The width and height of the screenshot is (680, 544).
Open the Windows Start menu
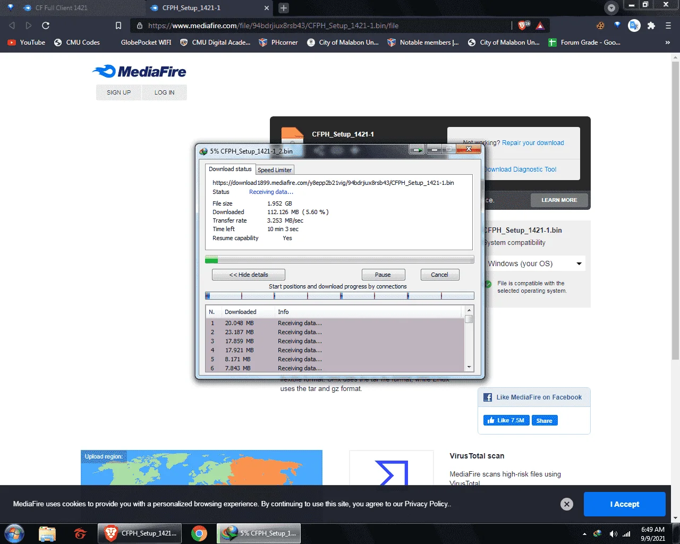click(14, 533)
